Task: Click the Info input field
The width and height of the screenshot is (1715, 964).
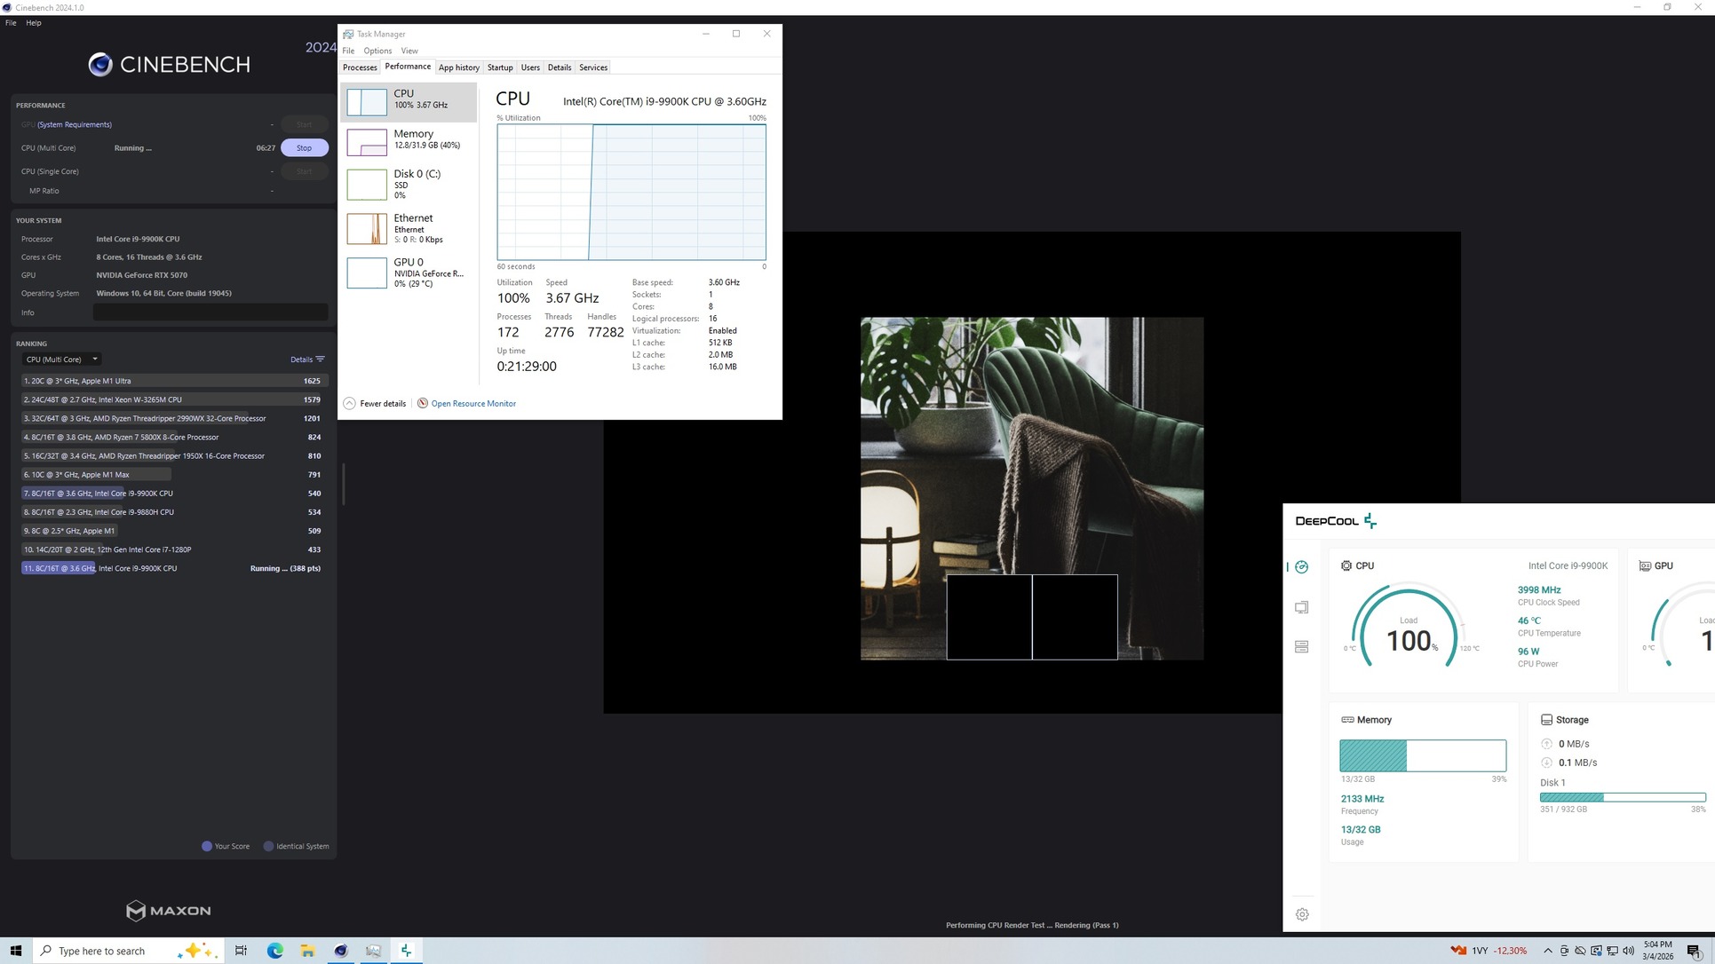Action: click(210, 312)
